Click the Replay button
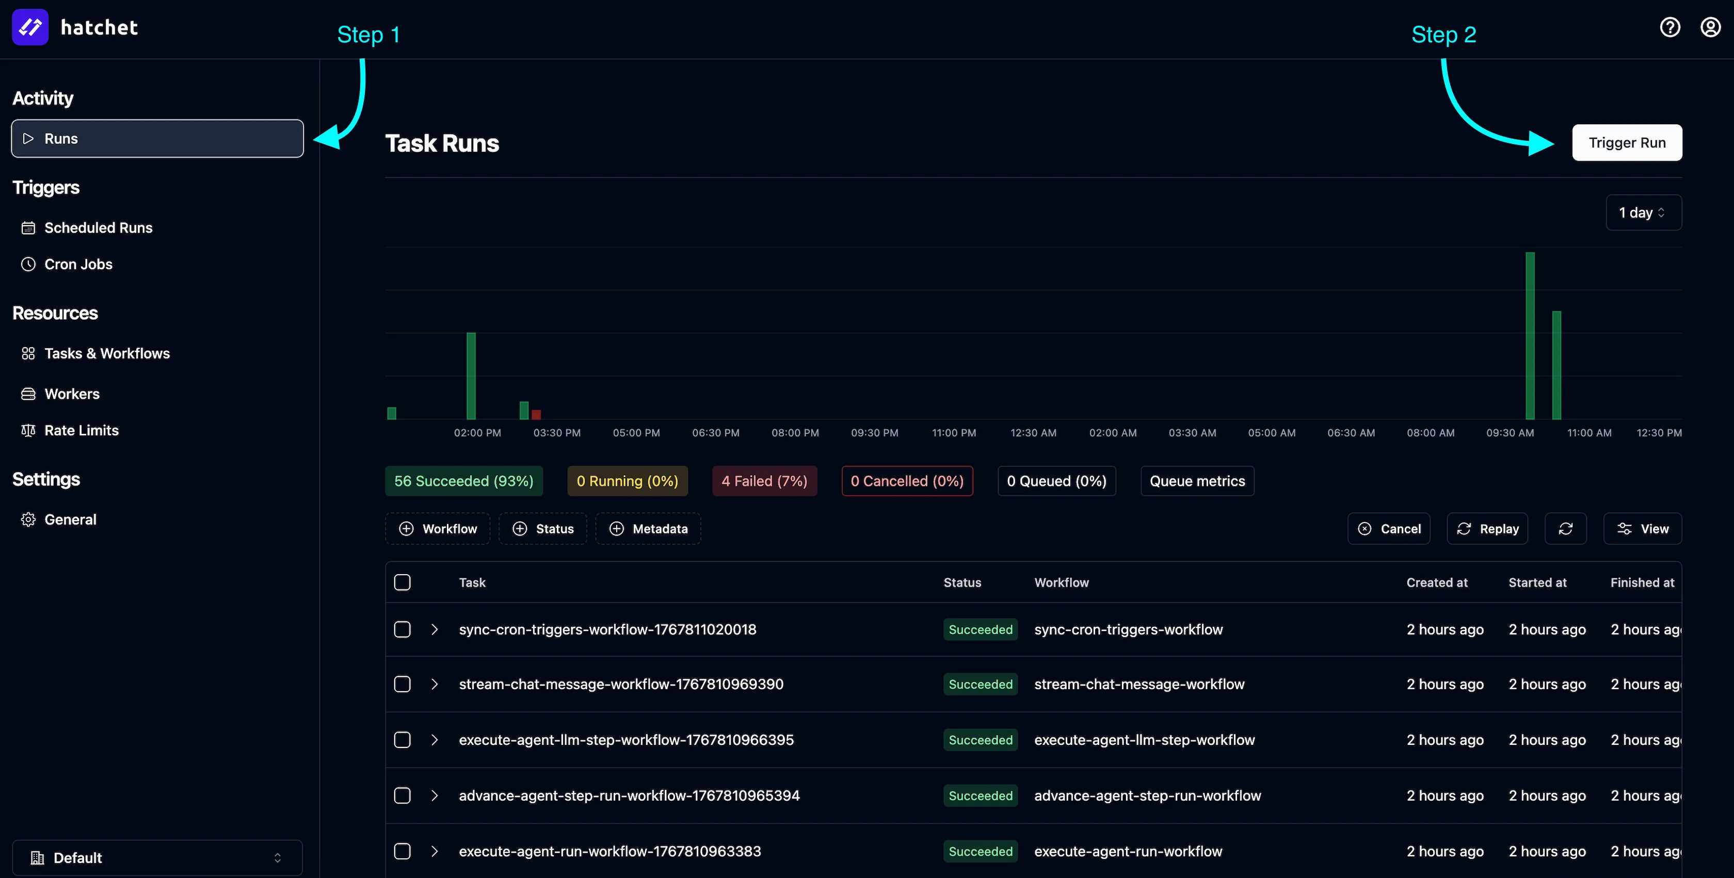The width and height of the screenshot is (1734, 878). pyautogui.click(x=1487, y=529)
